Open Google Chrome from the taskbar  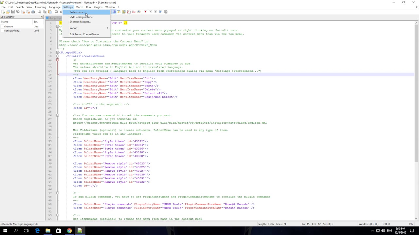(x=69, y=231)
